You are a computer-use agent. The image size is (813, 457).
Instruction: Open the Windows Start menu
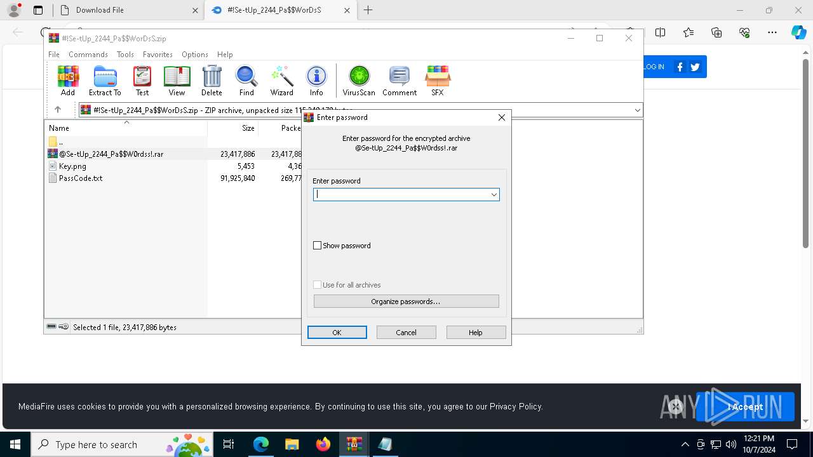coord(15,444)
